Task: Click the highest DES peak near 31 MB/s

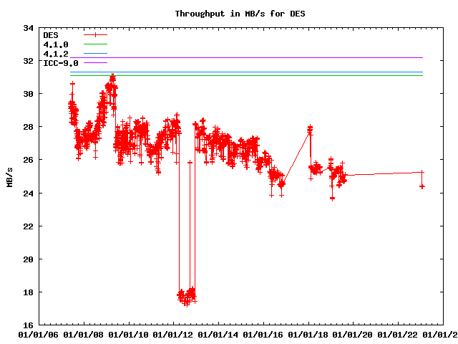Action: coord(112,77)
